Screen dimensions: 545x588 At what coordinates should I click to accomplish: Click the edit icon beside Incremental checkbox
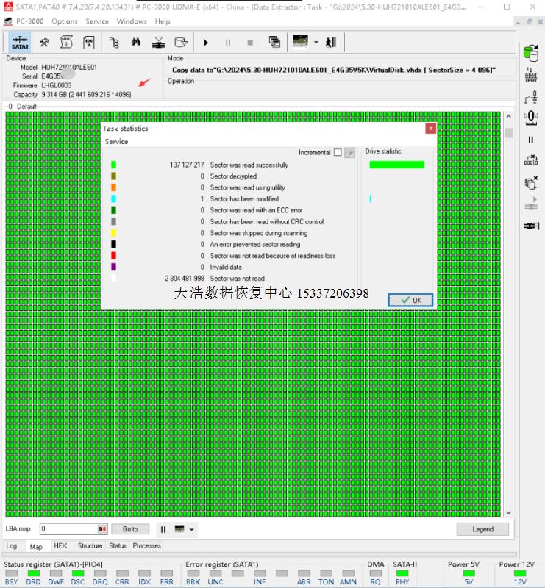tap(349, 153)
